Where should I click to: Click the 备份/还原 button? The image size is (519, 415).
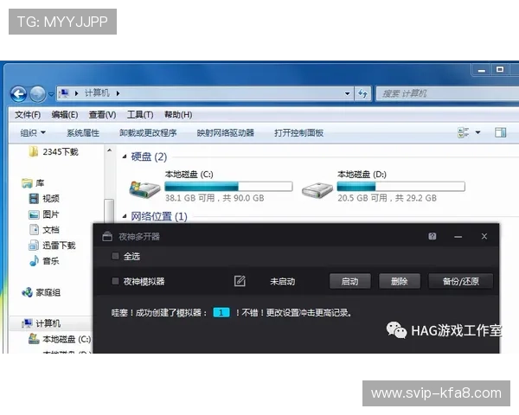click(x=461, y=281)
